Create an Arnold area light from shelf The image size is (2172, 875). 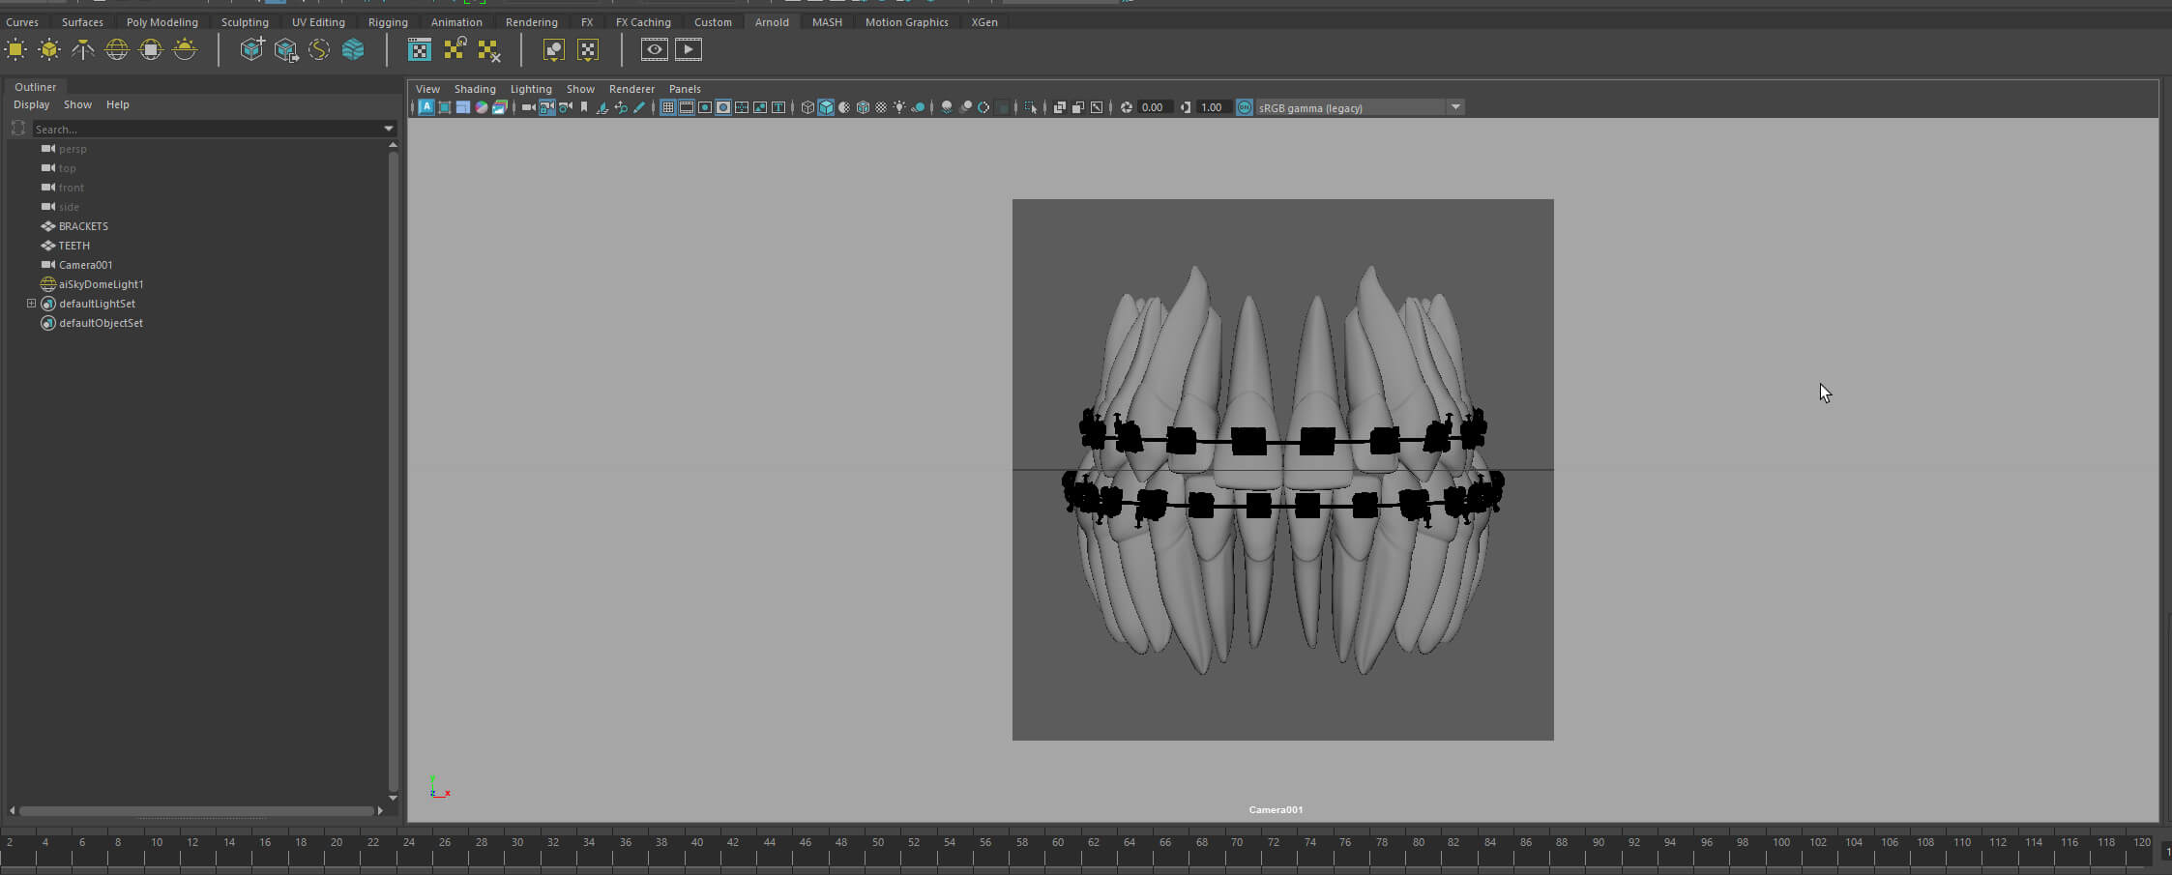[x=15, y=49]
